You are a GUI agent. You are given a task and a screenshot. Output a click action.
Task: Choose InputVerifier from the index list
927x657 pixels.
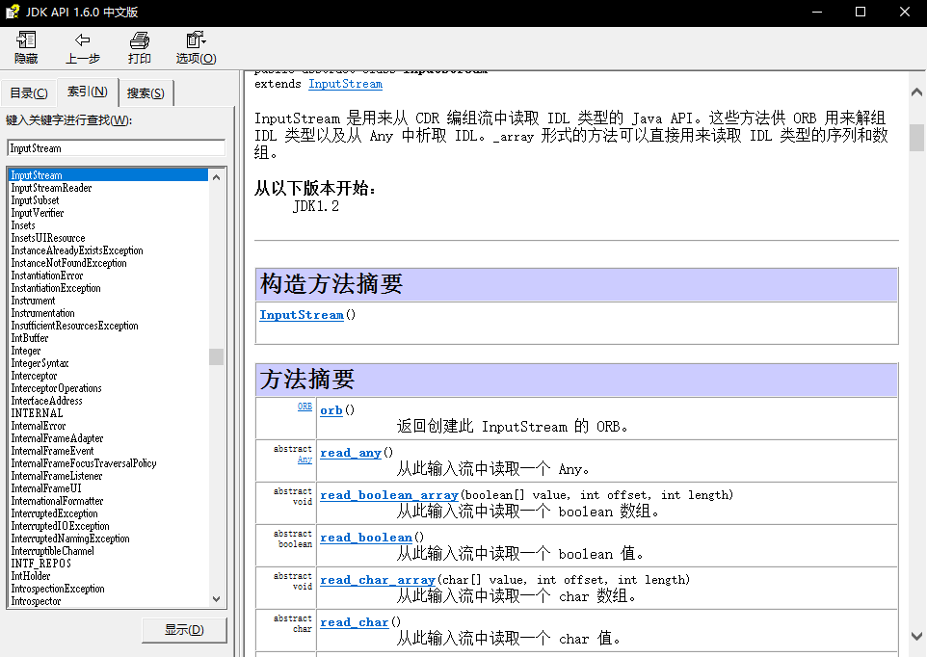tap(38, 213)
